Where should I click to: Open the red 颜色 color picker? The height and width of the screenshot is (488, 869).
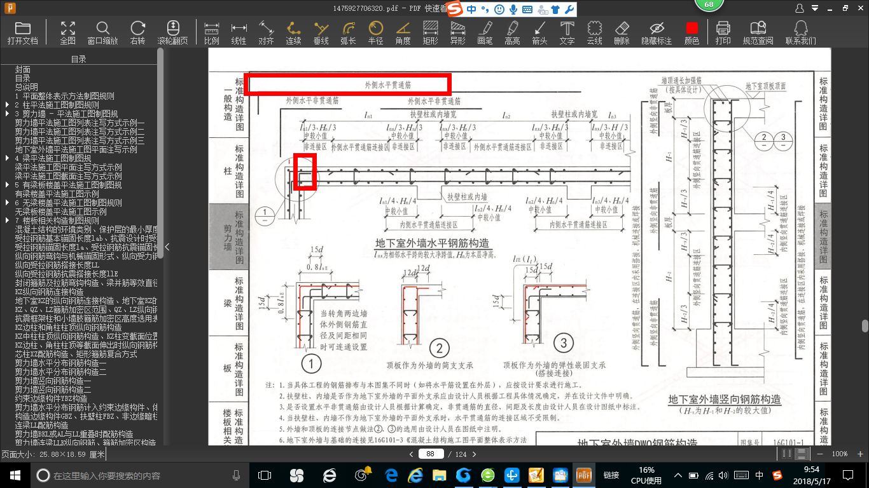tap(692, 32)
